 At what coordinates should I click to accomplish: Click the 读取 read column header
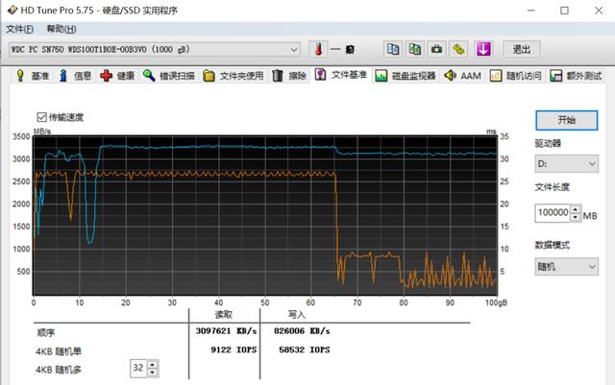[x=224, y=314]
